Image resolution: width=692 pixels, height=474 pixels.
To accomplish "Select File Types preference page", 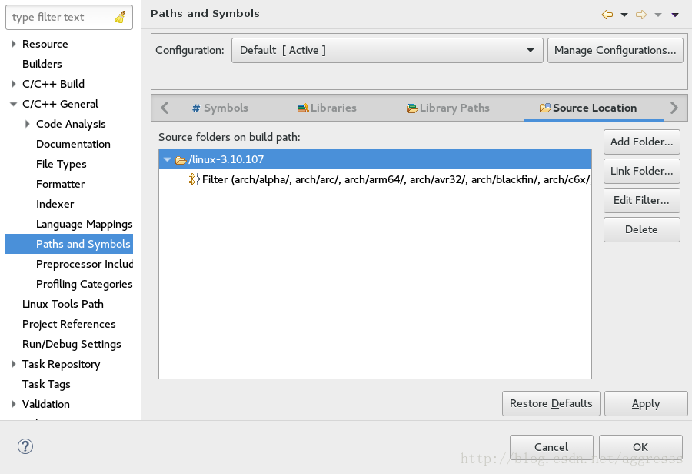I will click(62, 165).
